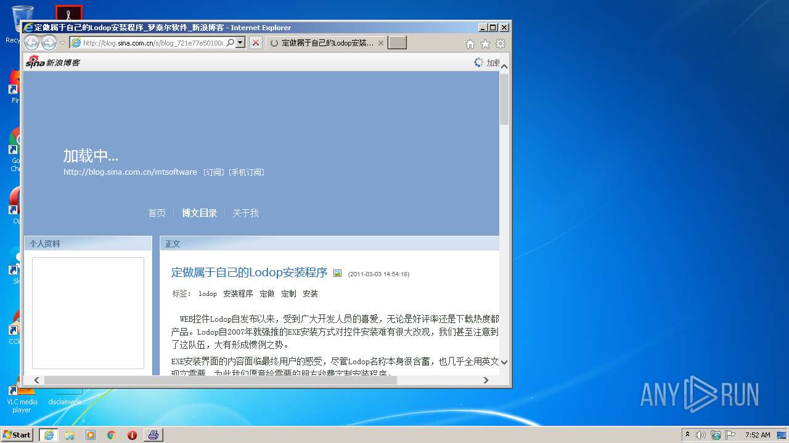789x443 pixels.
Task: Focus the address bar URL field
Action: click(x=153, y=43)
